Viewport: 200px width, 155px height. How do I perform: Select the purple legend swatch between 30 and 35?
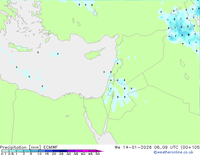[71, 151]
